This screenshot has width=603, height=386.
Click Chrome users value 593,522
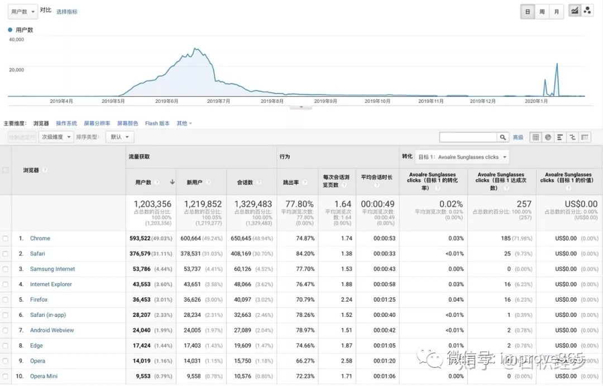140,239
